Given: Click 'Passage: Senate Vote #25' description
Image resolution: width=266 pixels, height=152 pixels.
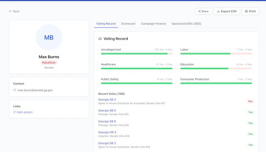Looking at the screenshot, I should coord(113,114).
